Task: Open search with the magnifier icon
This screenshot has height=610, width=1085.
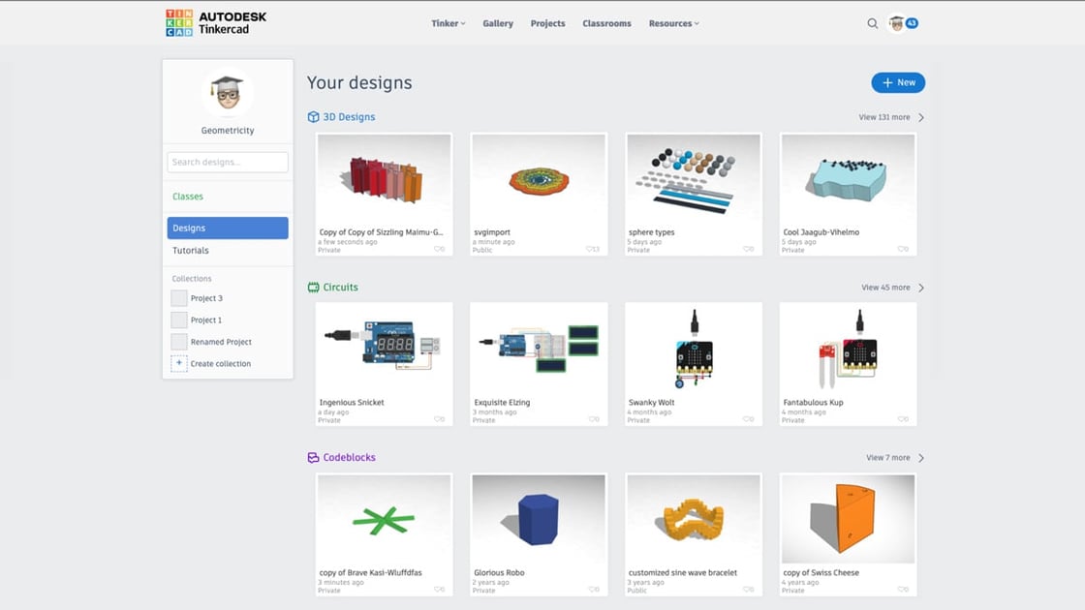Action: pyautogui.click(x=873, y=23)
